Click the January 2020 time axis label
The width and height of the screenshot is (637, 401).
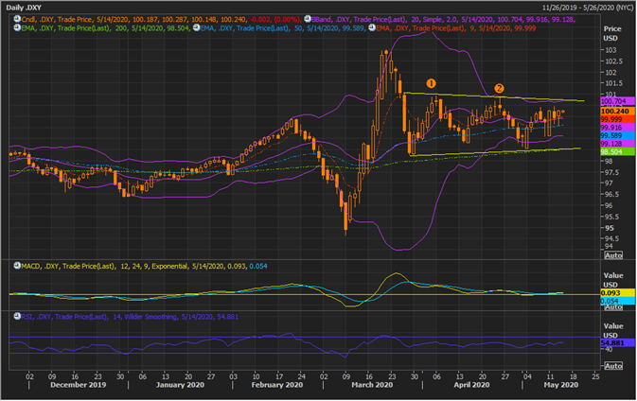click(180, 385)
